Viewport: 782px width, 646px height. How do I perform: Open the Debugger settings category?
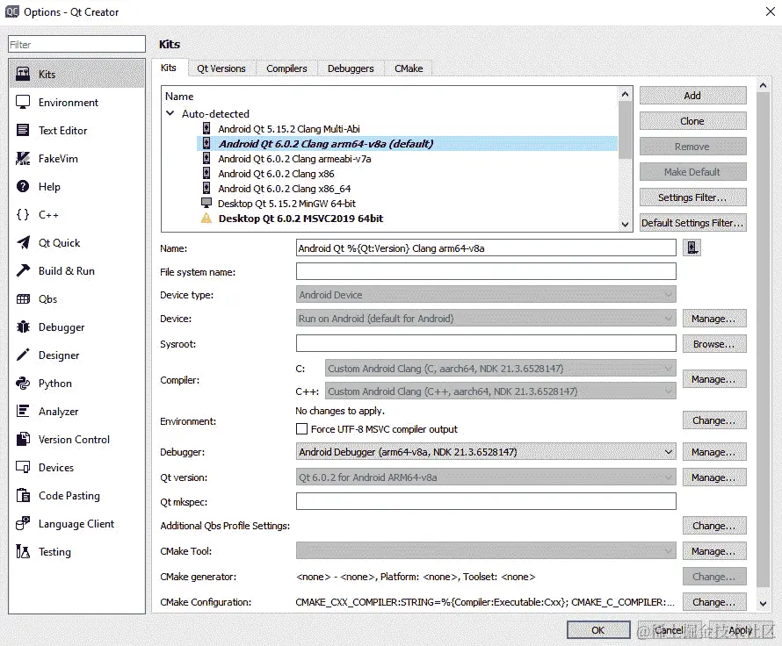[x=76, y=327]
